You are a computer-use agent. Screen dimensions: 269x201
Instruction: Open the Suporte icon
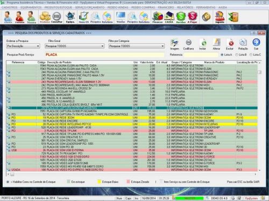click(x=220, y=17)
